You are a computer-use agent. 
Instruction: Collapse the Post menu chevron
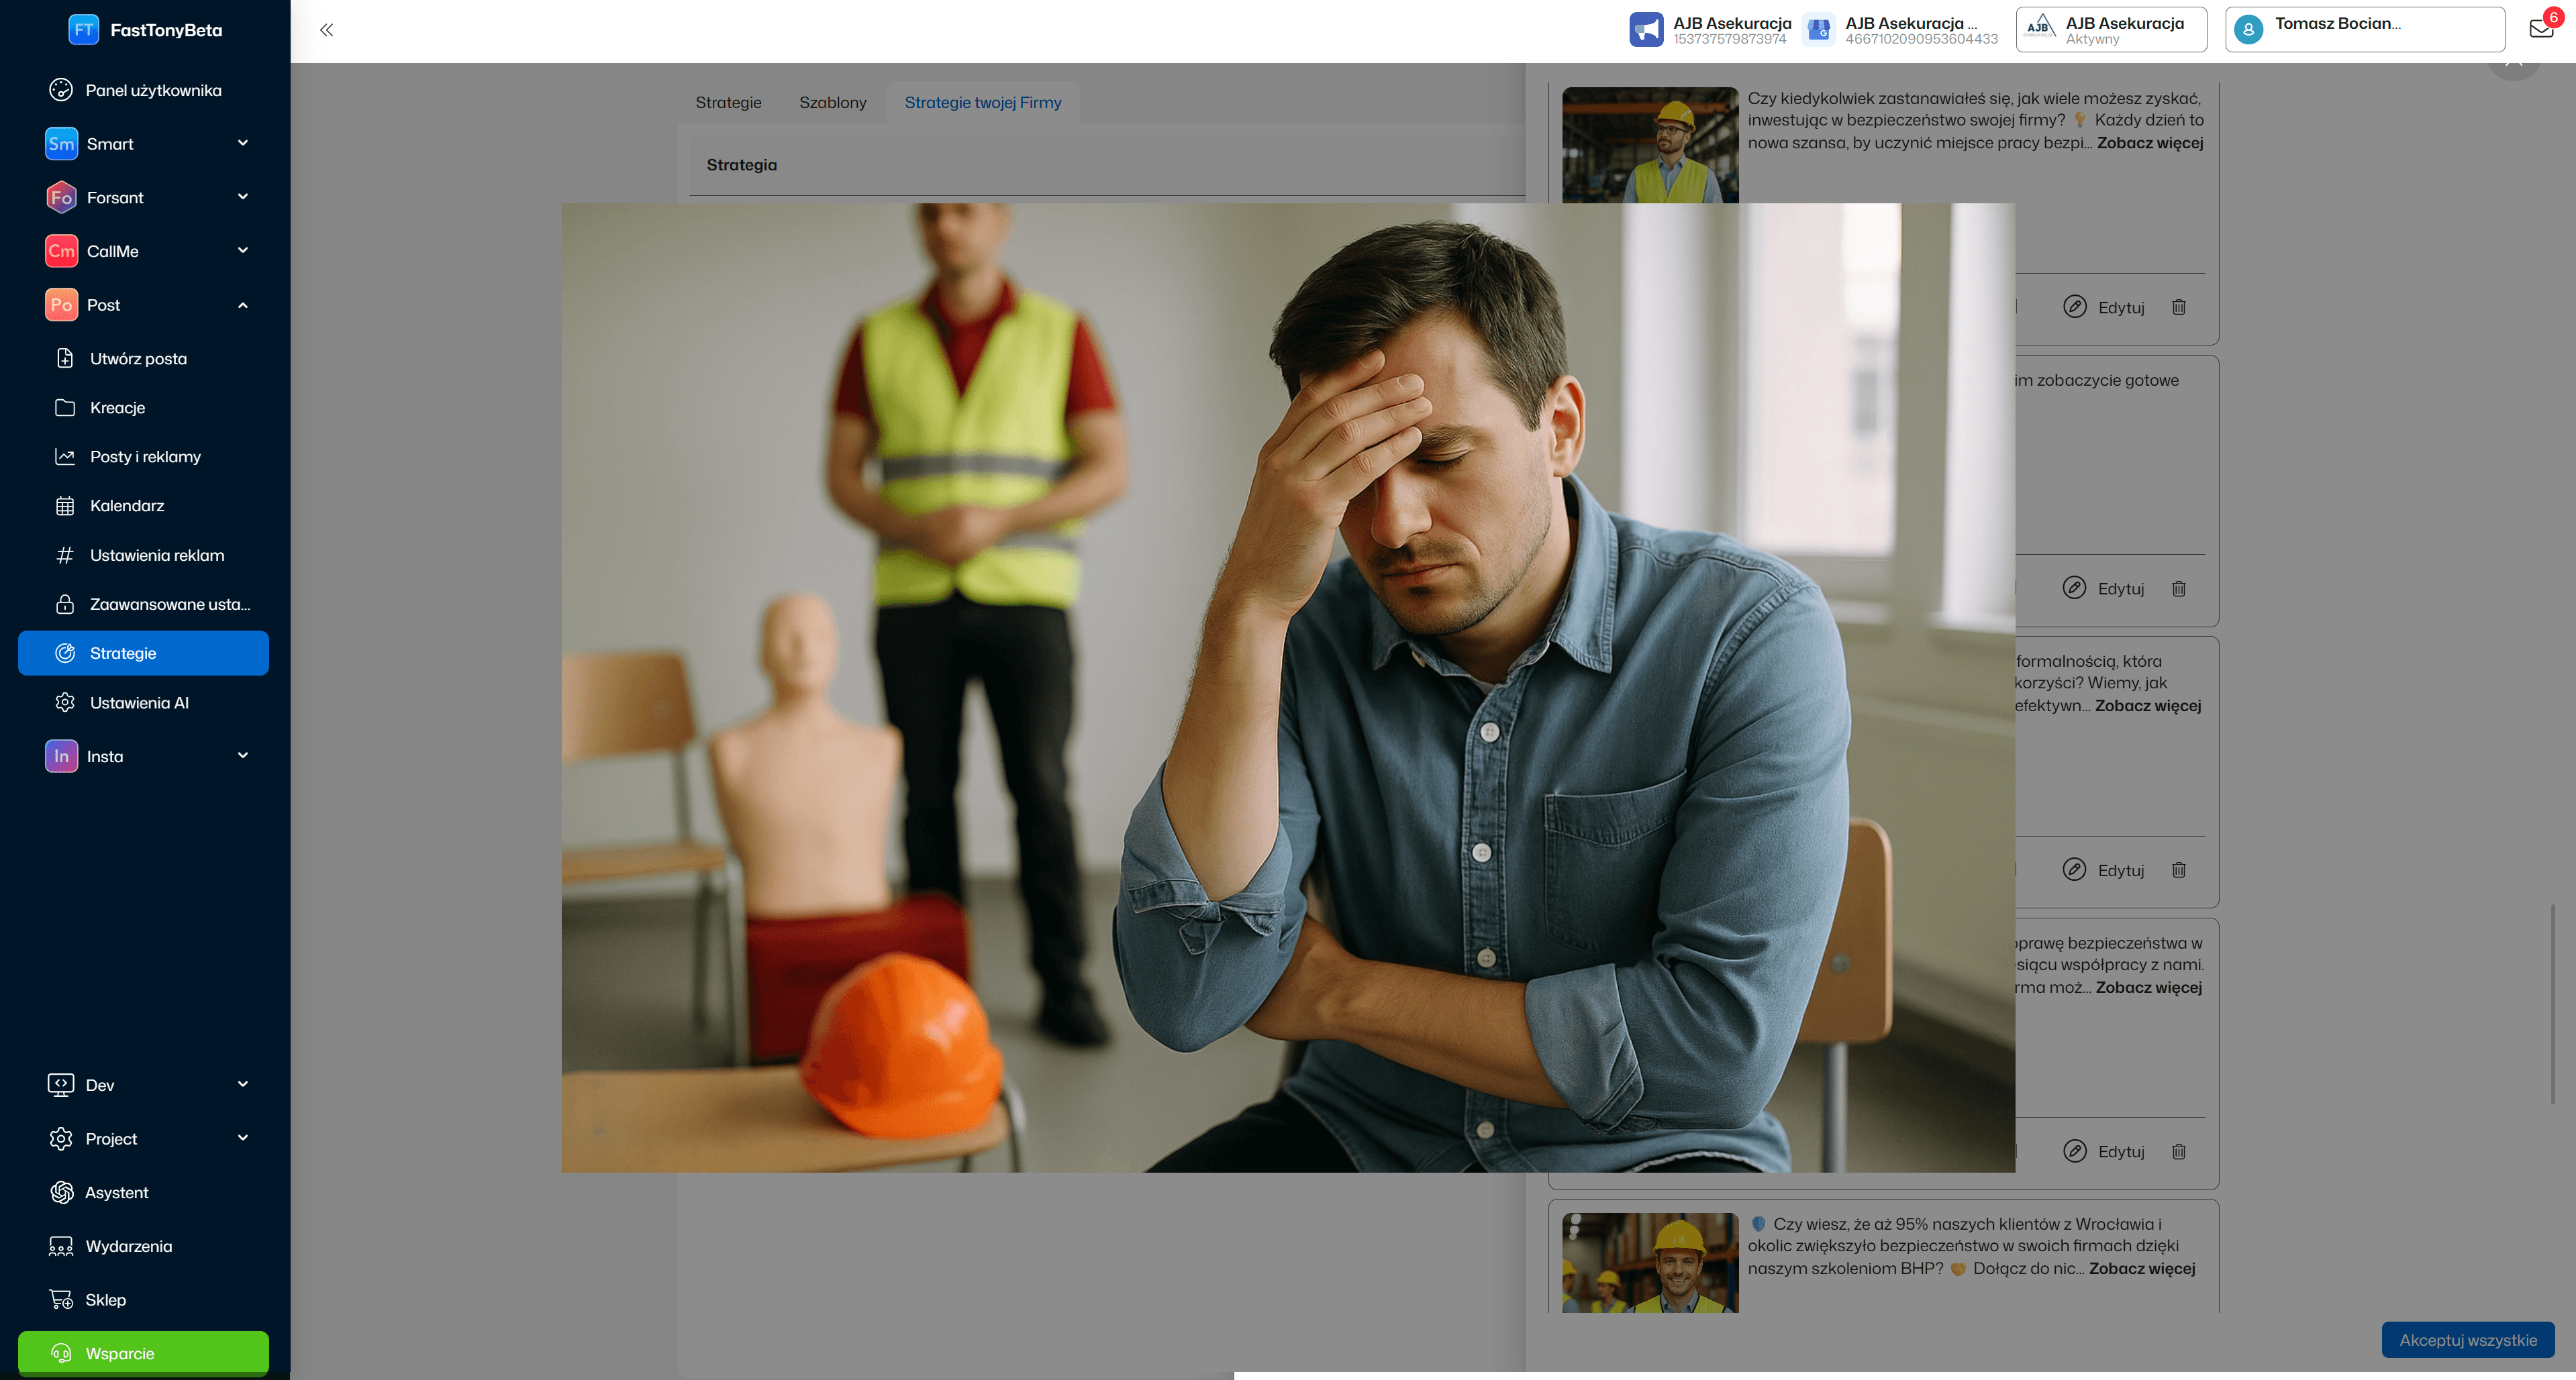click(x=242, y=305)
